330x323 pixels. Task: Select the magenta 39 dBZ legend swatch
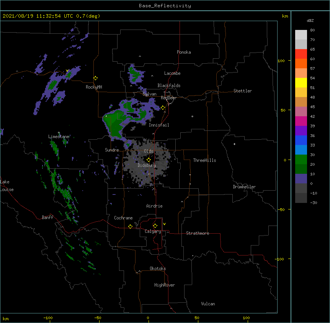coord(301,121)
